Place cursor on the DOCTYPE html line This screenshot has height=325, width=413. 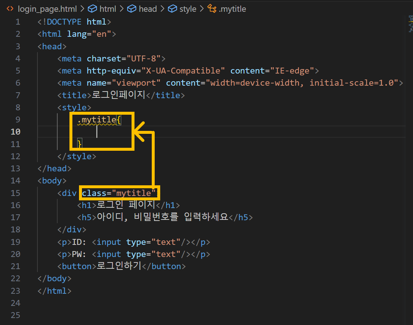tap(74, 22)
